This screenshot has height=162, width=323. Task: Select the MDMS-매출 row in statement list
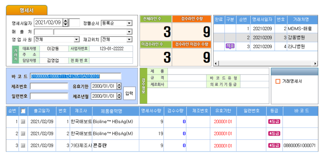tap(265, 29)
